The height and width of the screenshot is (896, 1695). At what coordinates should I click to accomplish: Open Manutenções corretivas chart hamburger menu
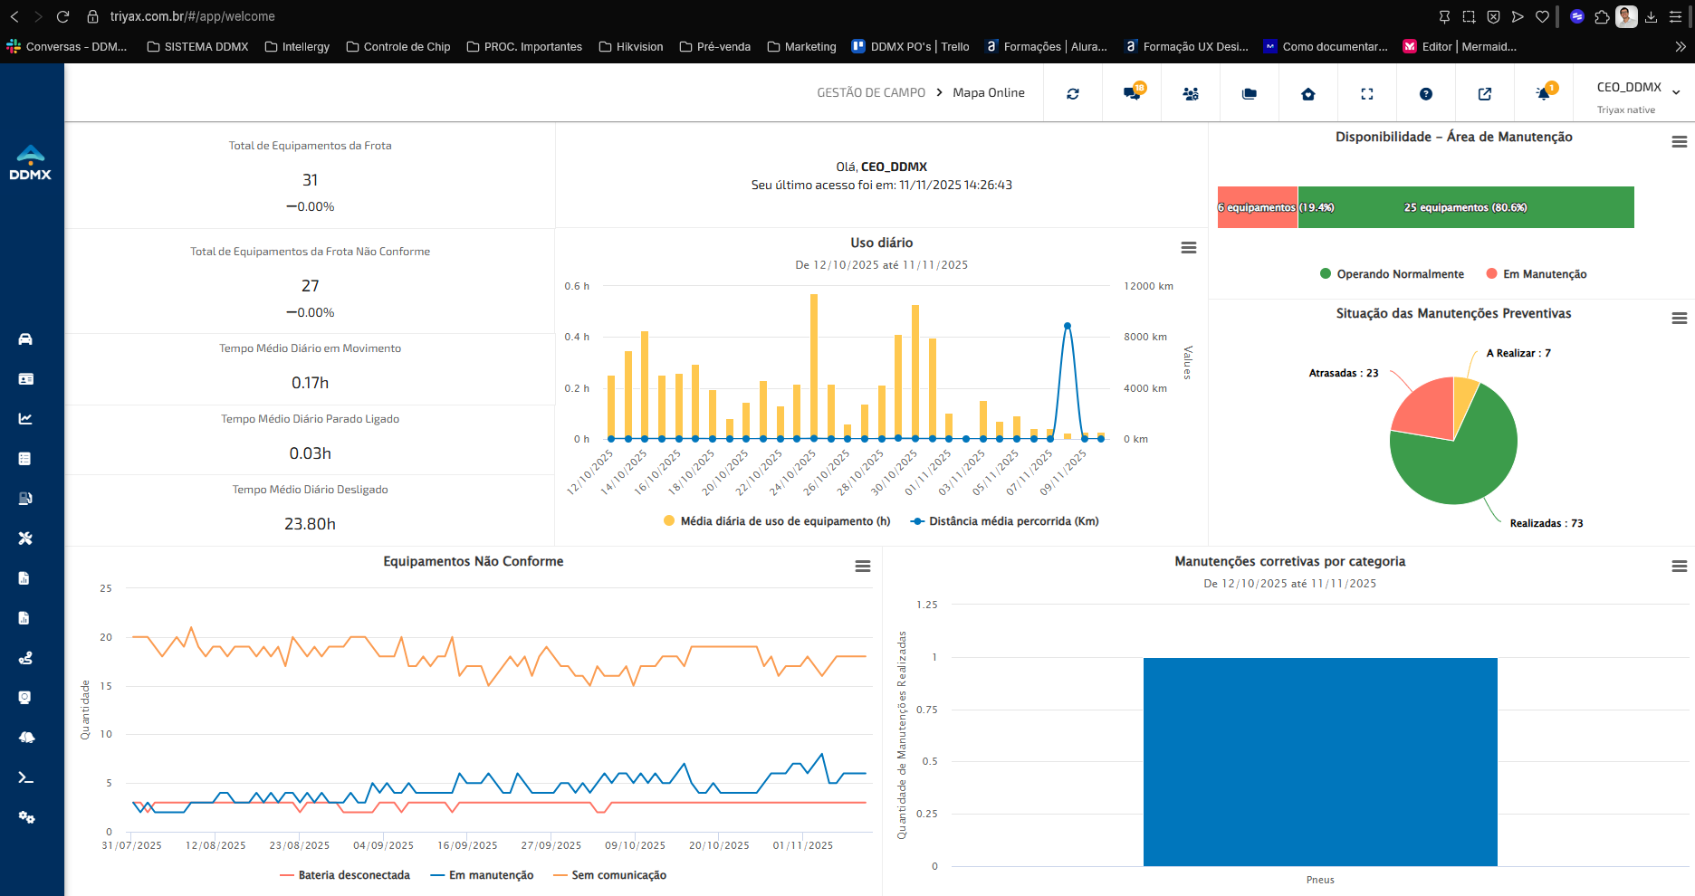(1679, 567)
